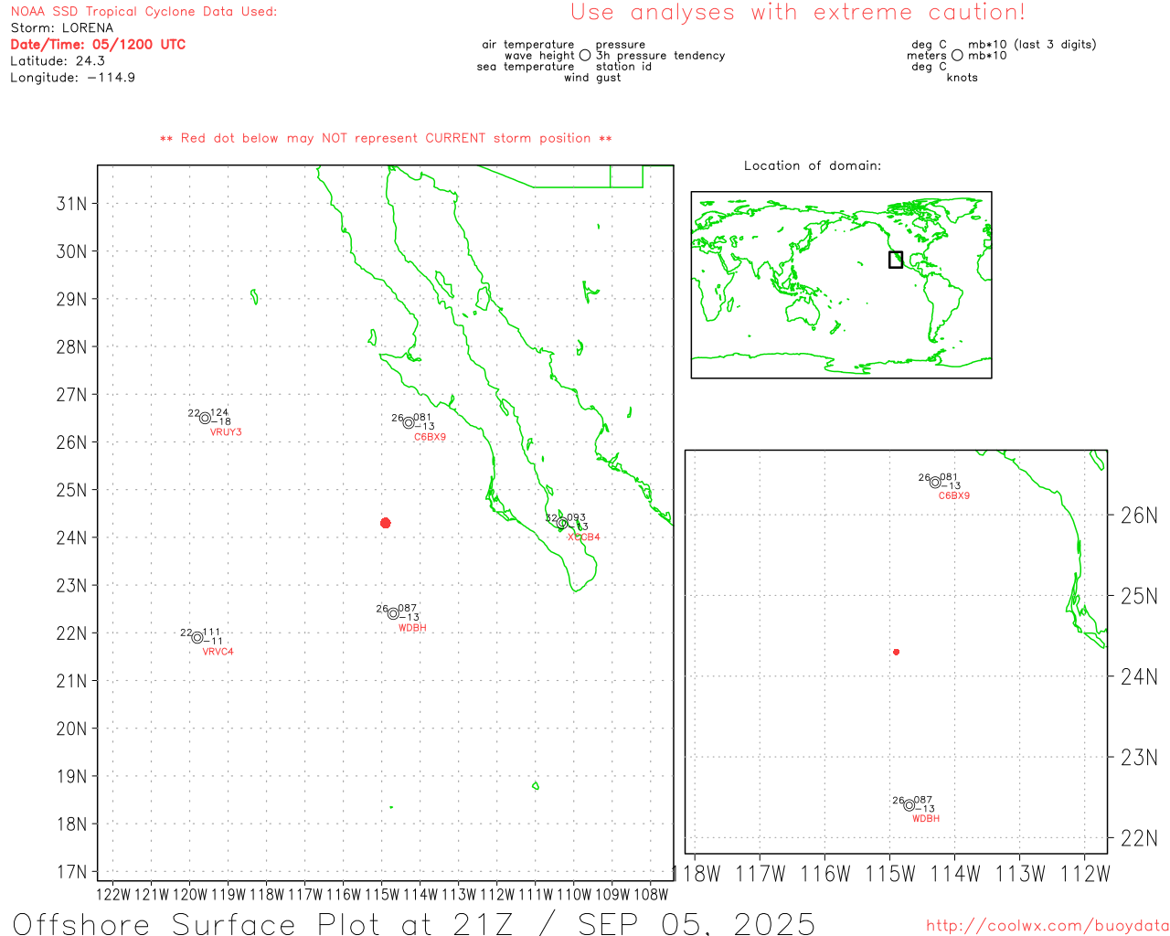Click the XCCB4 station marker circle
The width and height of the screenshot is (1170, 936).
pyautogui.click(x=563, y=524)
